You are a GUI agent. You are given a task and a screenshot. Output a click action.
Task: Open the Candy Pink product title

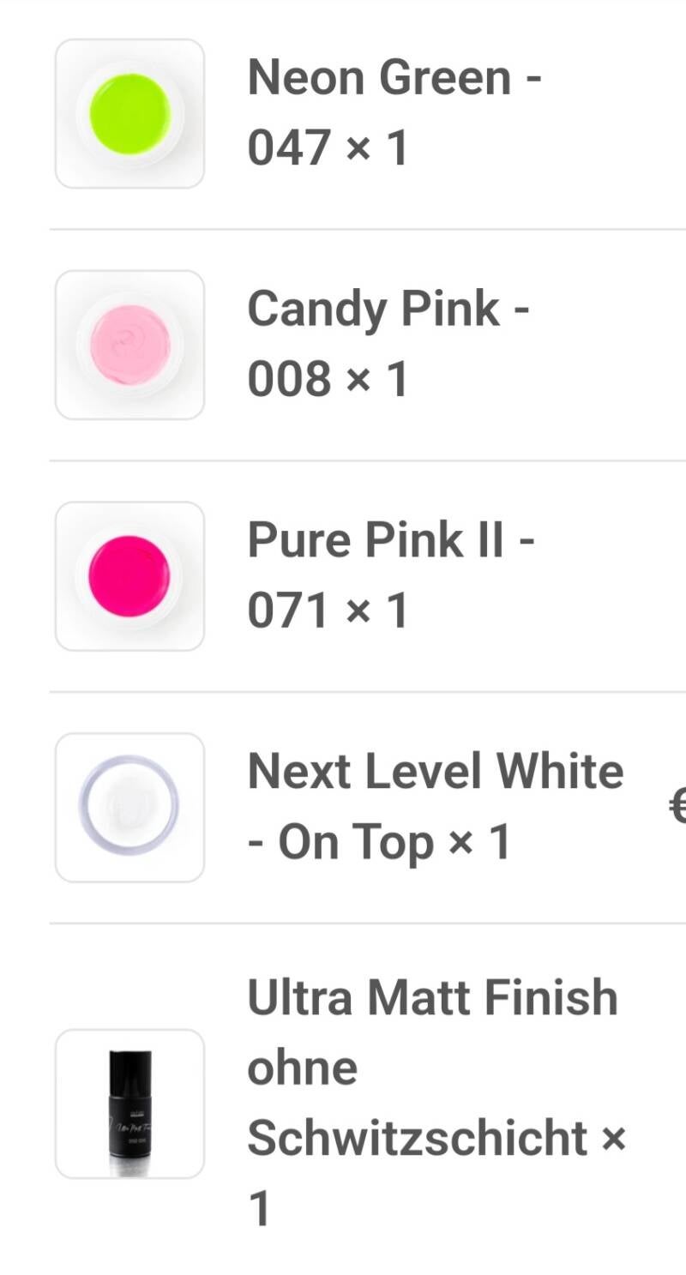[x=374, y=310]
